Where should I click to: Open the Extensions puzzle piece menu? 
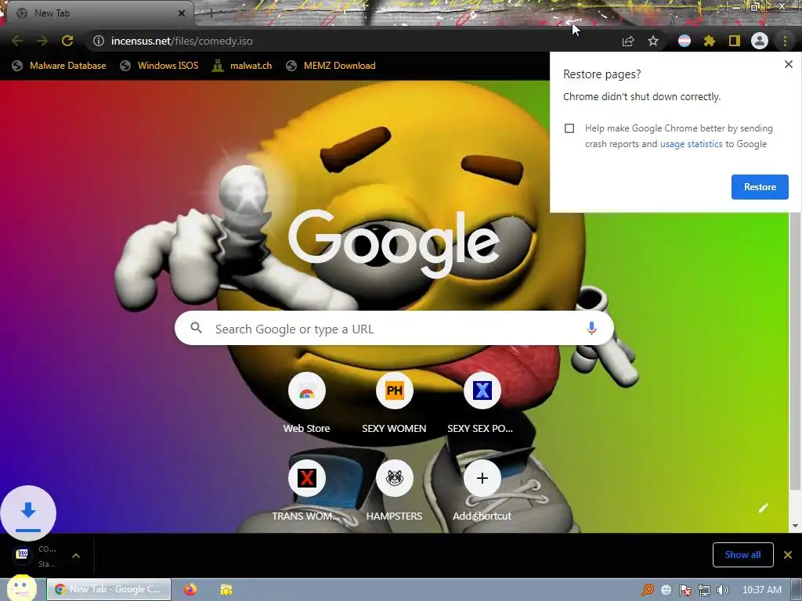pos(710,41)
